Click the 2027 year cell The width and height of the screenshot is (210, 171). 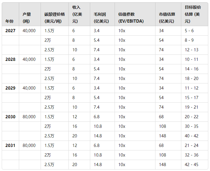10,31
